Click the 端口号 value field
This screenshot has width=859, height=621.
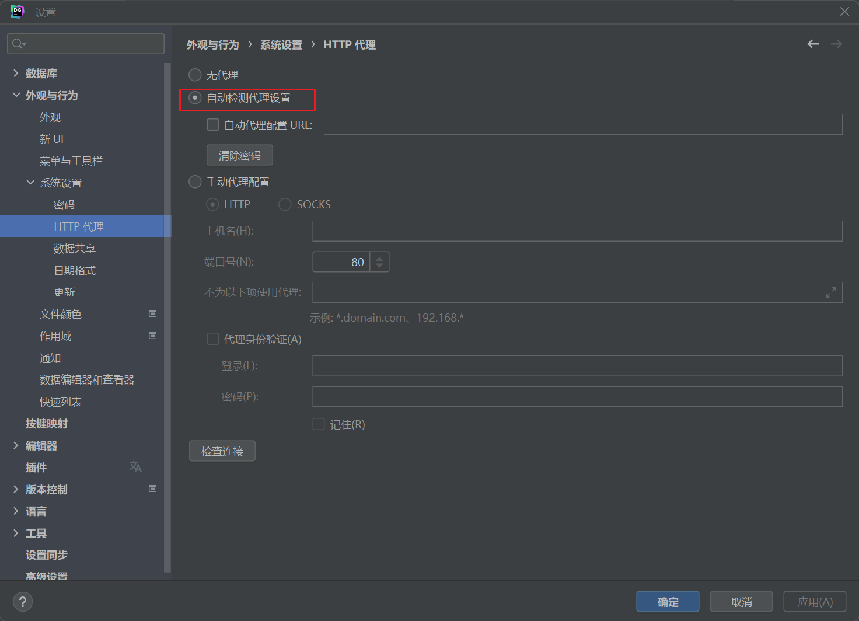[341, 262]
